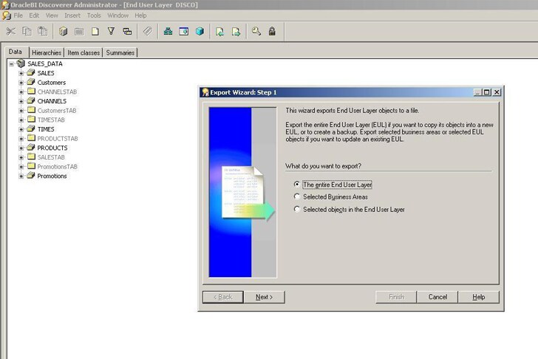Image resolution: width=538 pixels, height=359 pixels.
Task: Select the PRODUCTS folder label
Action: click(x=52, y=148)
